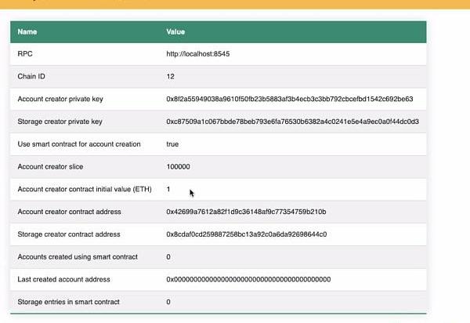Select the Account creator slice label
This screenshot has width=470, height=323.
(50, 167)
